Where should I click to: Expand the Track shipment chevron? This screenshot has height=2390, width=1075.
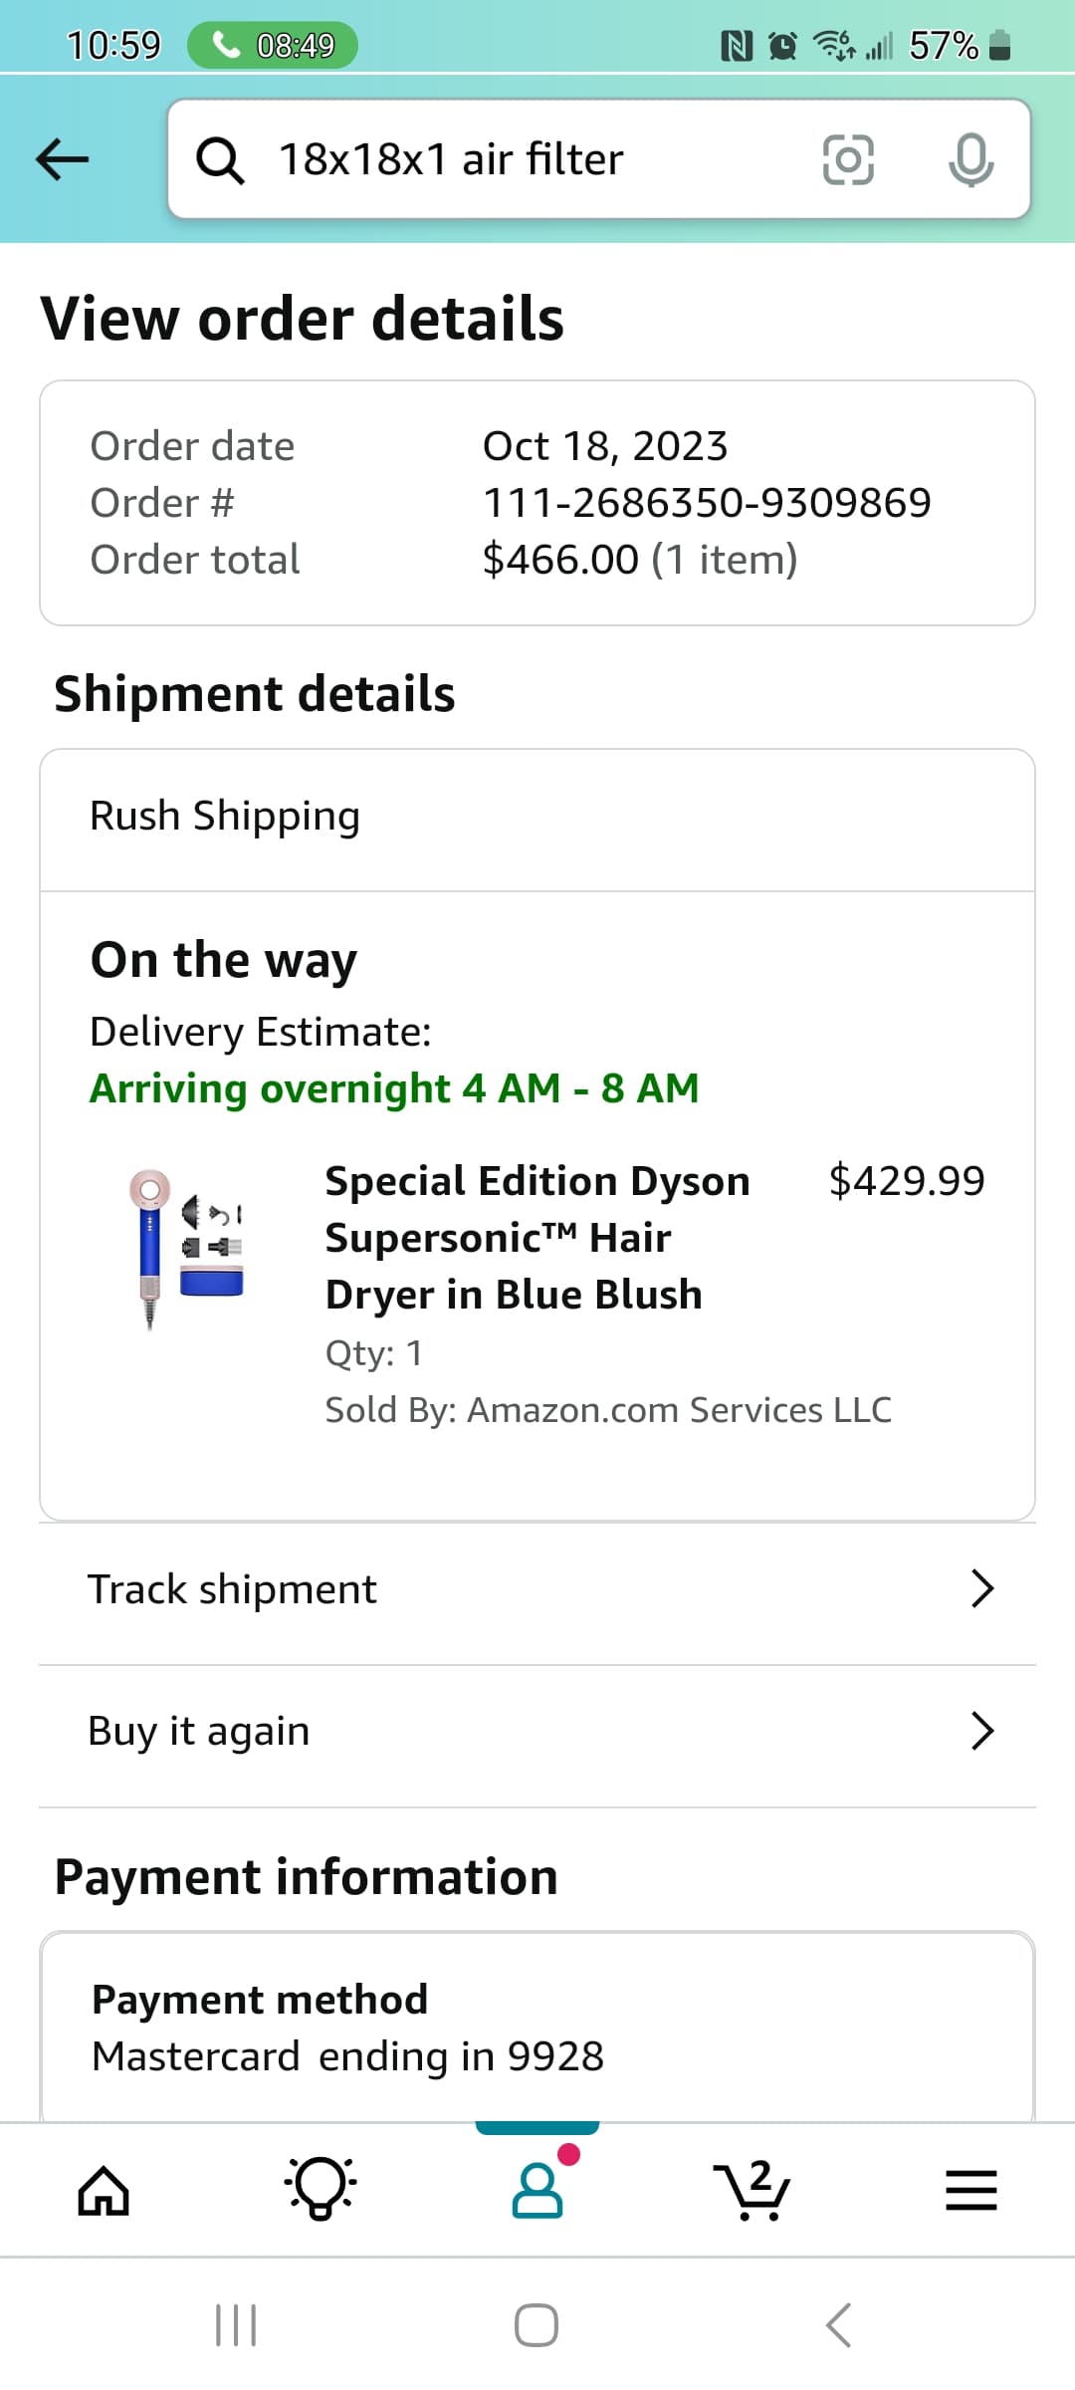coord(982,1589)
